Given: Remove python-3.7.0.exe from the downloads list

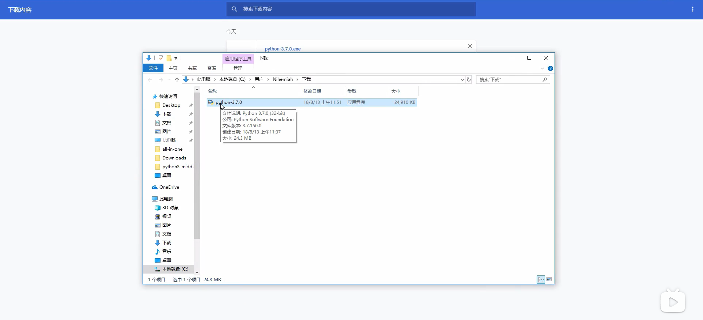Looking at the screenshot, I should click(470, 46).
